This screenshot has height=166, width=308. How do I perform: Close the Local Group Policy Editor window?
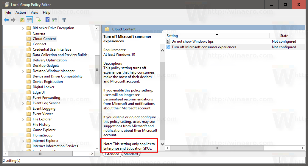tap(299, 4)
